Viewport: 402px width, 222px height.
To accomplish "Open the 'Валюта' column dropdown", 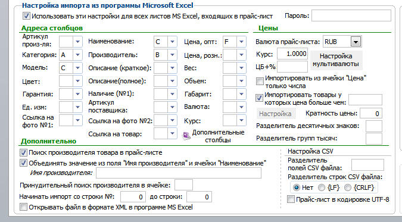I will [241, 107].
